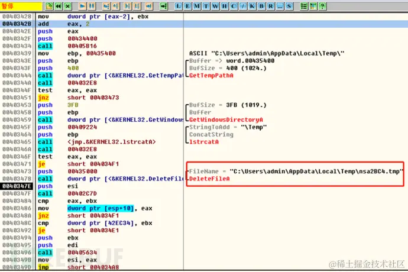Open Handles window with H button
This screenshot has height=272, width=408.
[224, 6]
